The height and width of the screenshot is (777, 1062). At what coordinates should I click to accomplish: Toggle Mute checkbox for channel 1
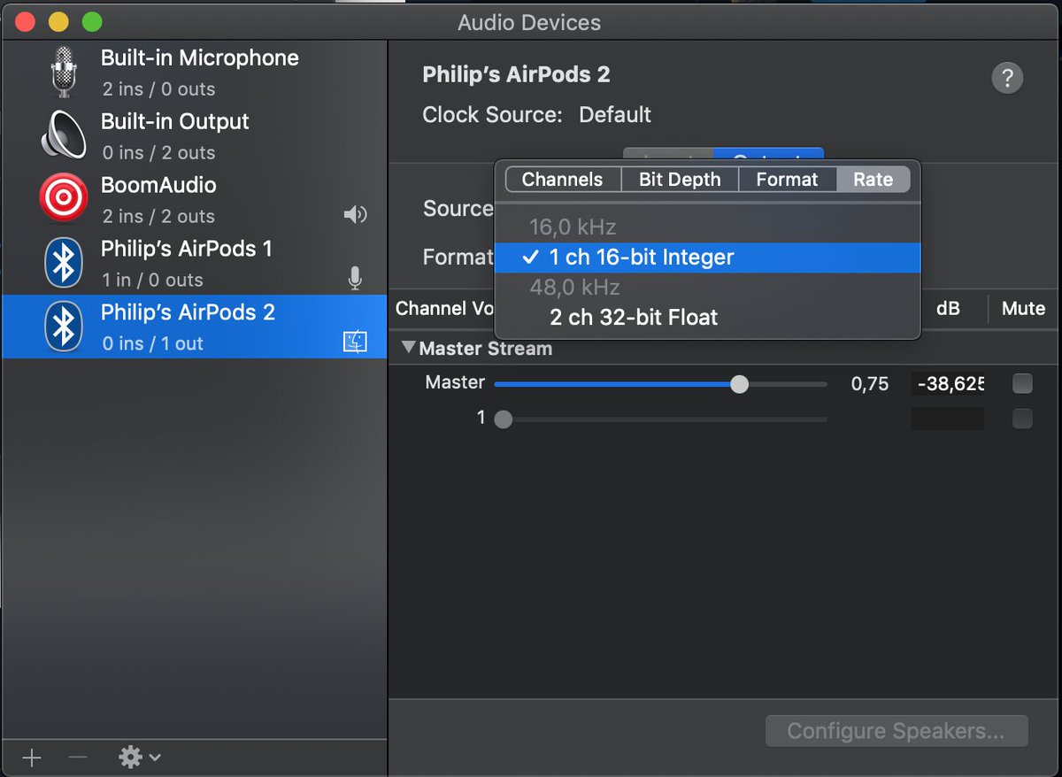(x=1022, y=419)
